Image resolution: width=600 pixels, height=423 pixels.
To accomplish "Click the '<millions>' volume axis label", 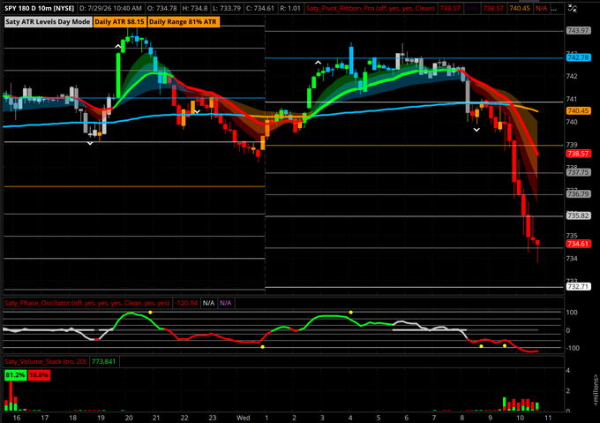I will tap(596, 390).
